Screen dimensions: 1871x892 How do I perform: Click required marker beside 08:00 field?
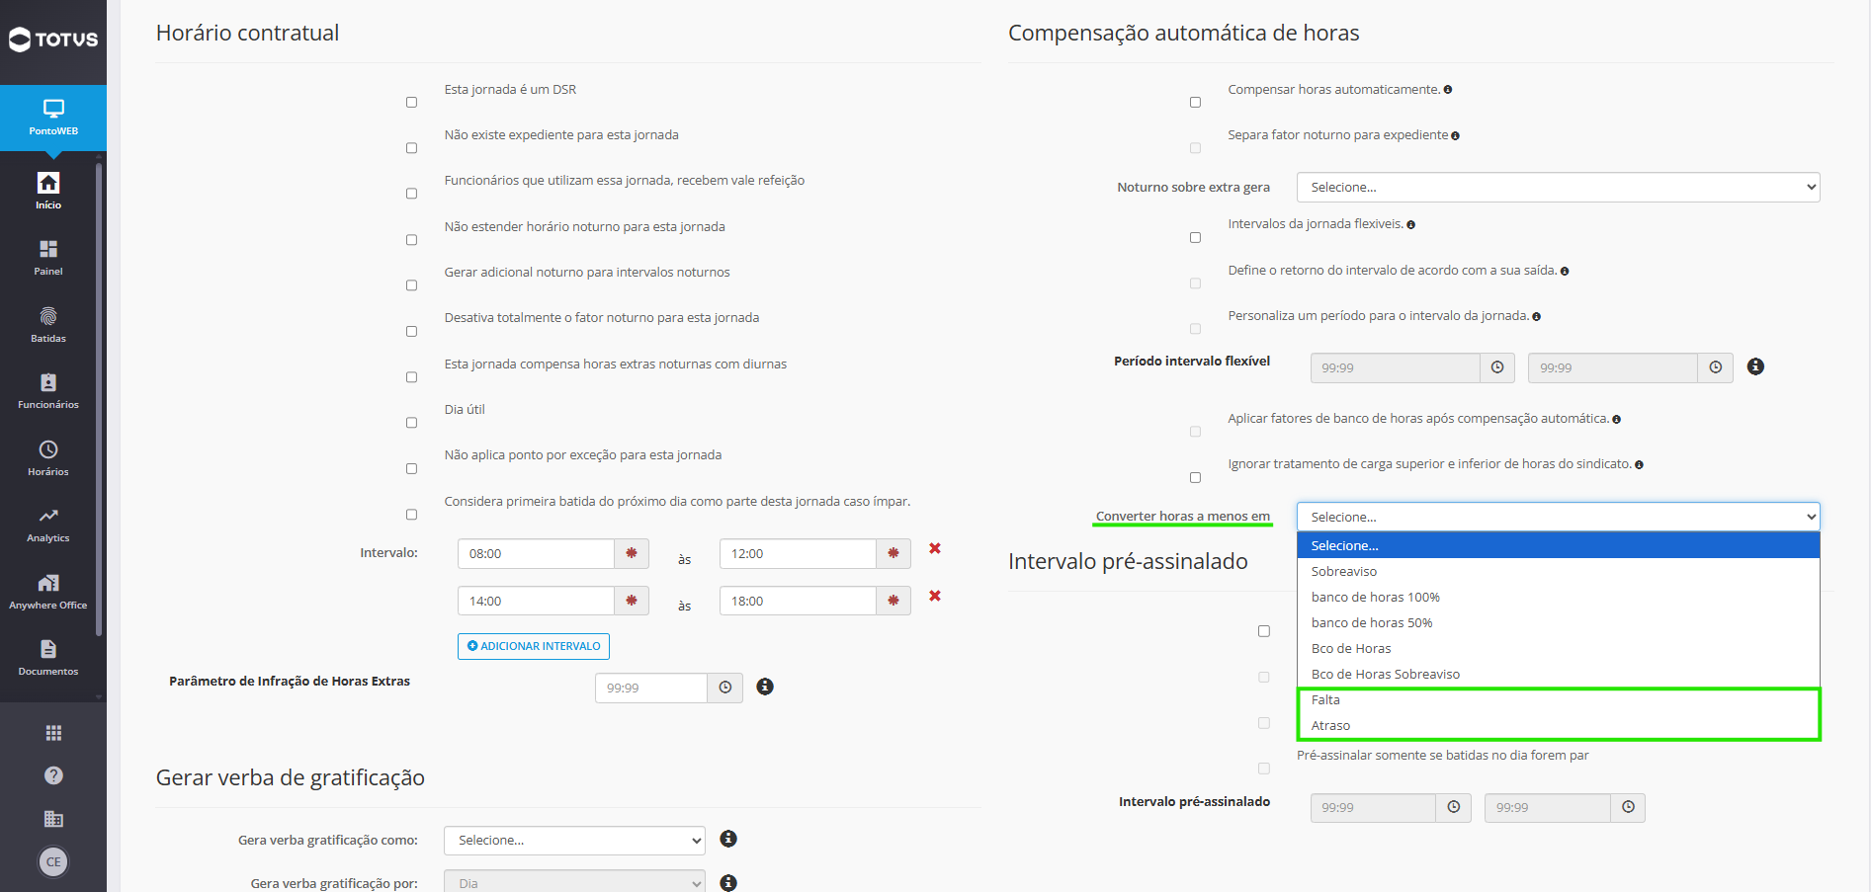[632, 553]
